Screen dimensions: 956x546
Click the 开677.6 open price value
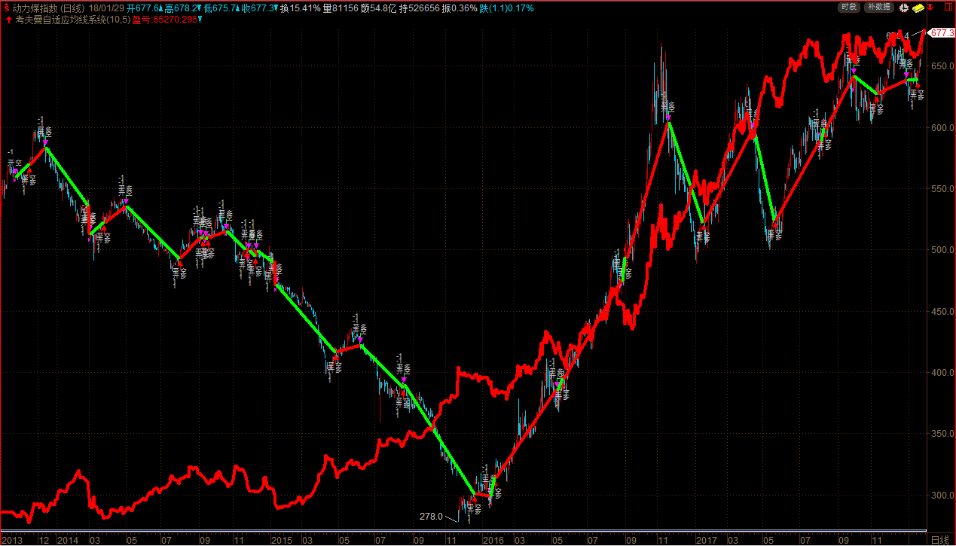(144, 8)
